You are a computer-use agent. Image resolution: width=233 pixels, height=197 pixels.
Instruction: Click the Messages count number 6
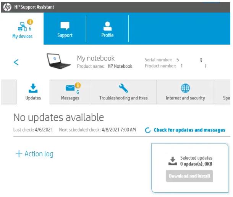pyautogui.click(x=78, y=92)
